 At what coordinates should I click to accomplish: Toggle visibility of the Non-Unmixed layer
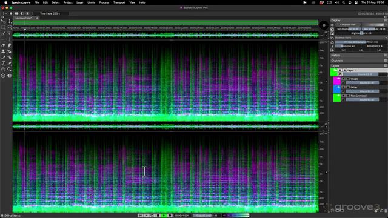click(343, 96)
